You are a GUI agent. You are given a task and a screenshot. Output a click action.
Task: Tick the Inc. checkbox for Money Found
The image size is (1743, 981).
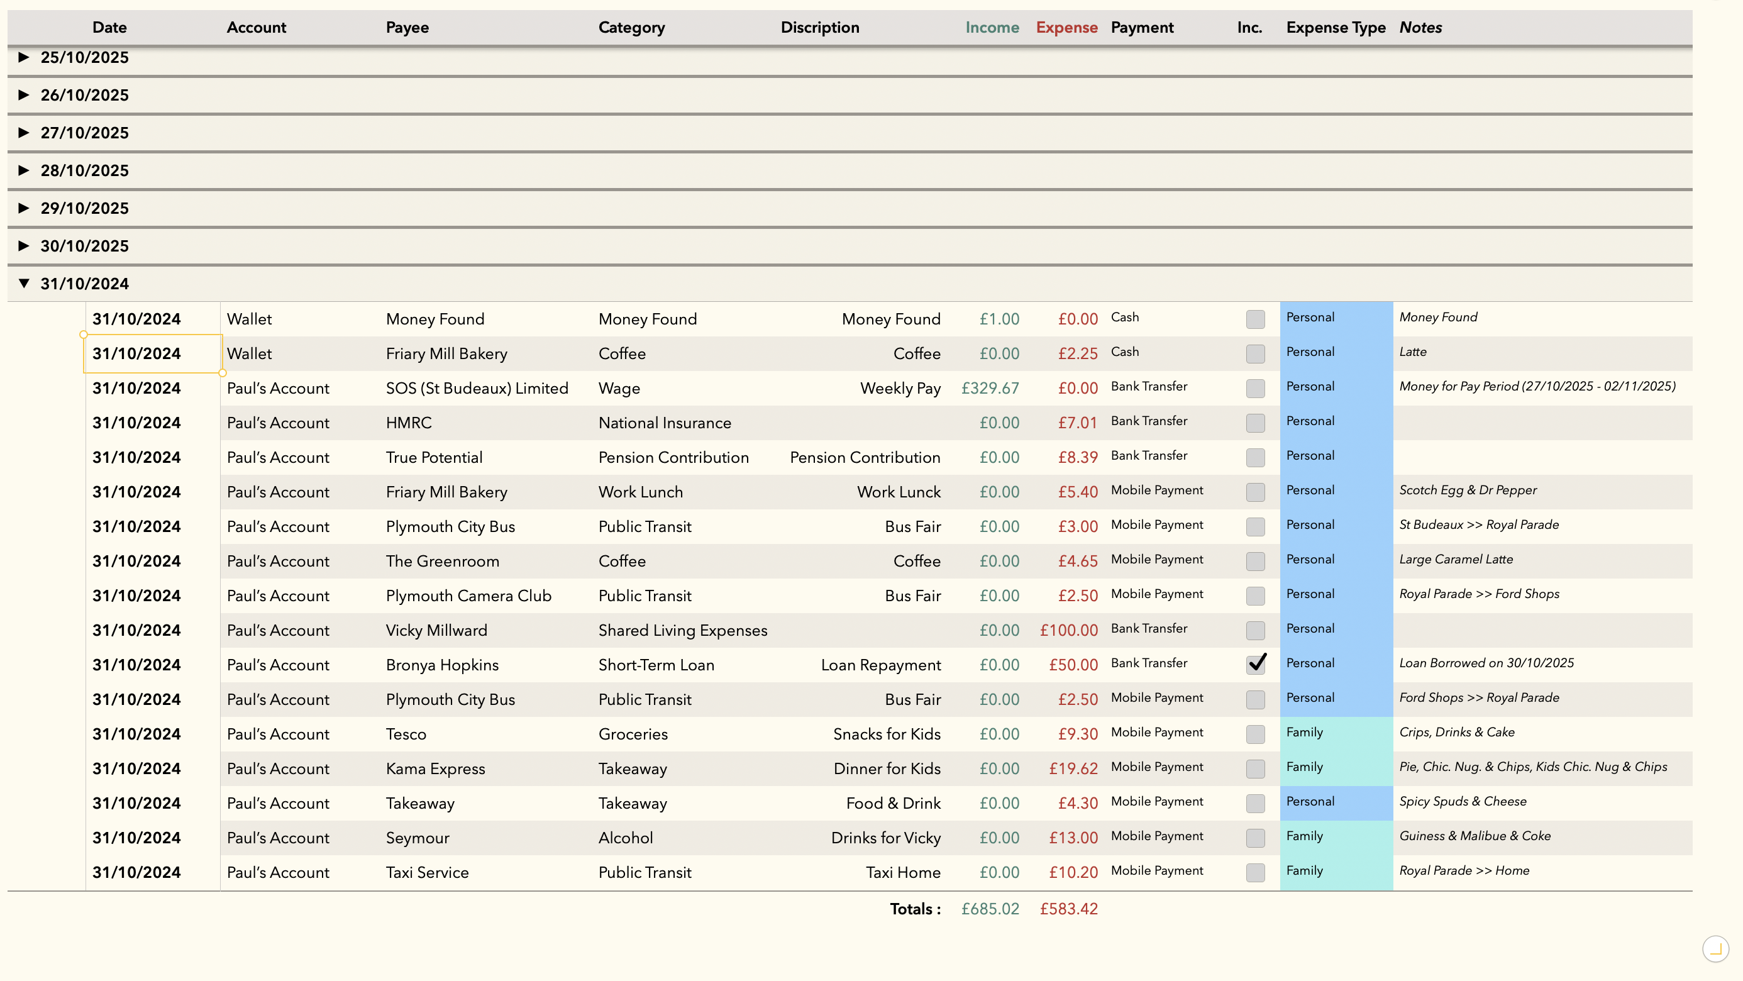1255,319
